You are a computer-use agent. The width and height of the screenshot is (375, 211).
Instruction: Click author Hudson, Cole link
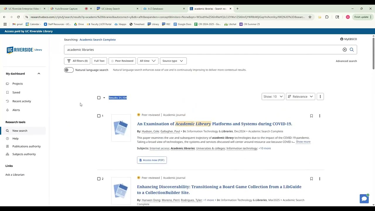click(x=151, y=131)
